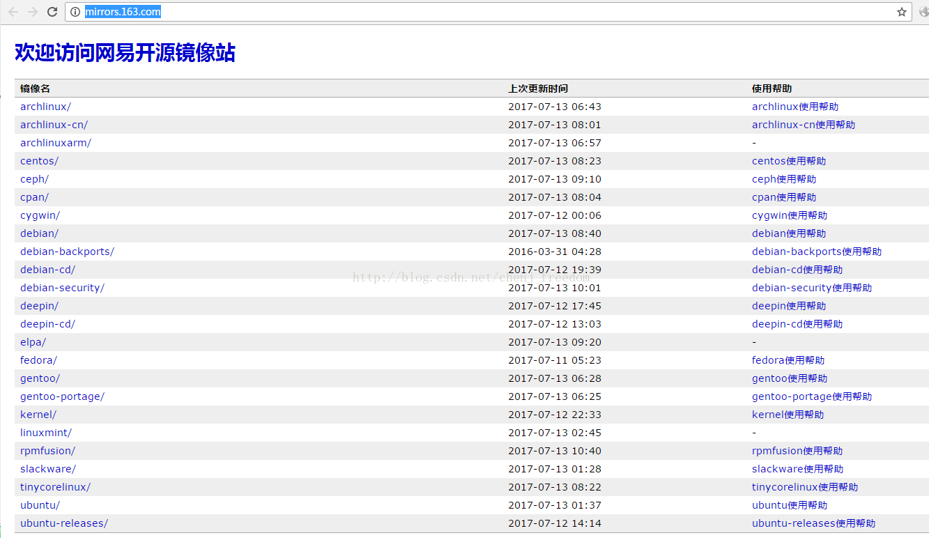
Task: Open the cpan/ mirror directory
Action: 34,197
